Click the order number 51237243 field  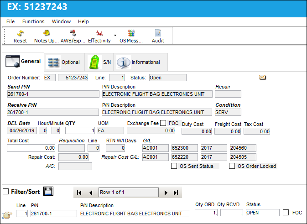pyautogui.click(x=73, y=78)
